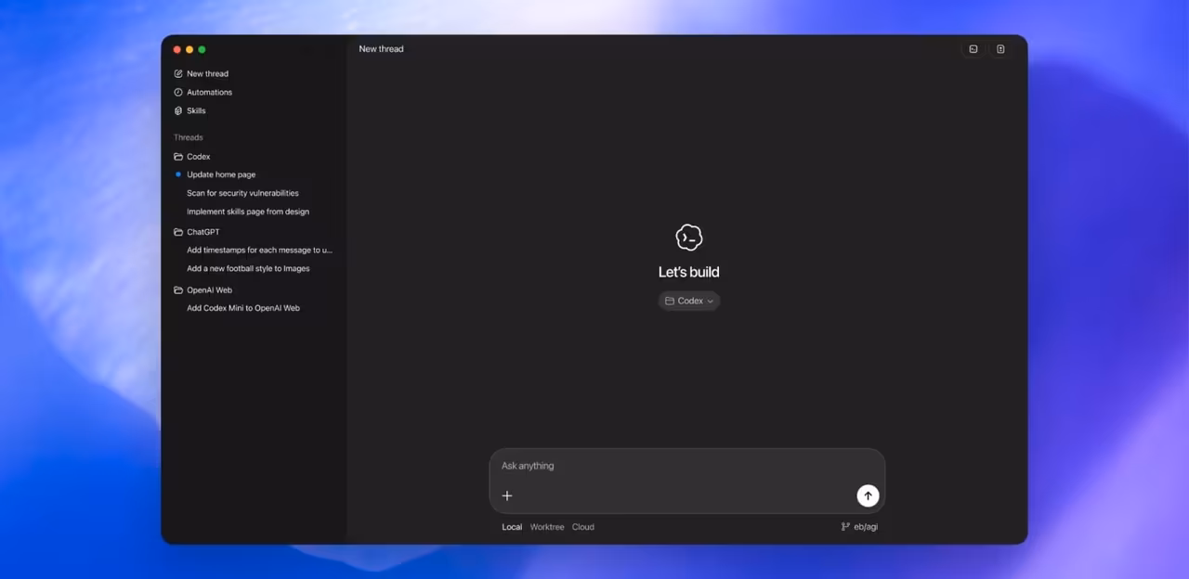Click the diff panel icon in top right corner
Viewport: 1189px width, 579px height.
(1000, 49)
